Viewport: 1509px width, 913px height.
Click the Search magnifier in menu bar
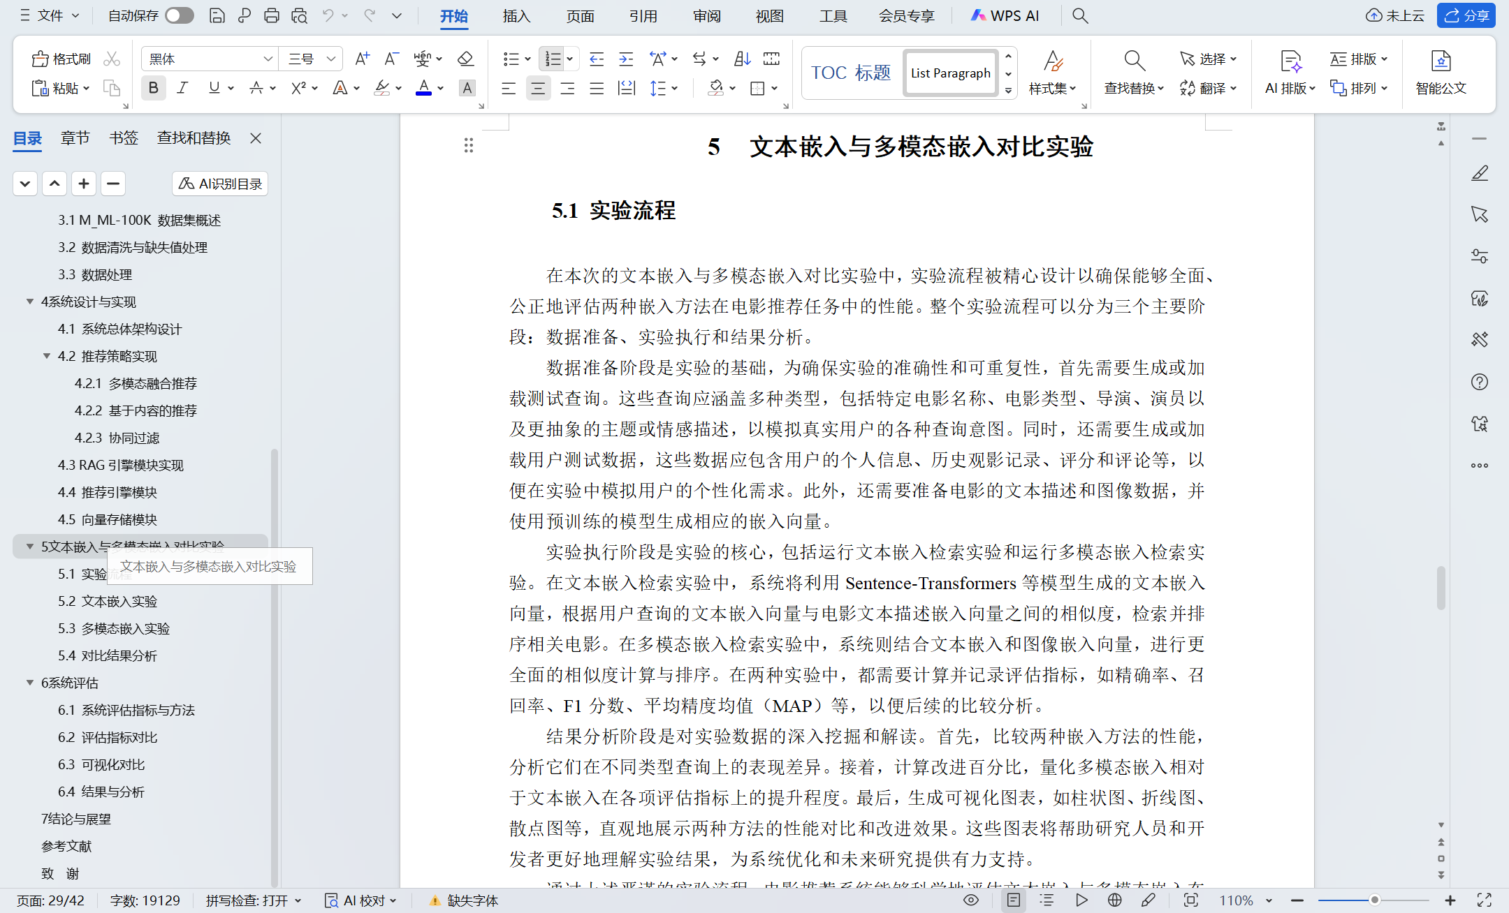pyautogui.click(x=1080, y=15)
